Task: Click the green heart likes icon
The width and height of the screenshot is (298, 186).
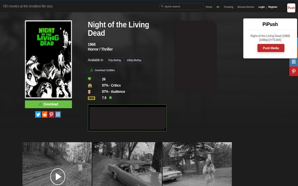Action: (90, 79)
